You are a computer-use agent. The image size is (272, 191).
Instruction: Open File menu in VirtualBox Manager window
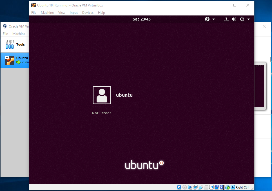pos(5,34)
